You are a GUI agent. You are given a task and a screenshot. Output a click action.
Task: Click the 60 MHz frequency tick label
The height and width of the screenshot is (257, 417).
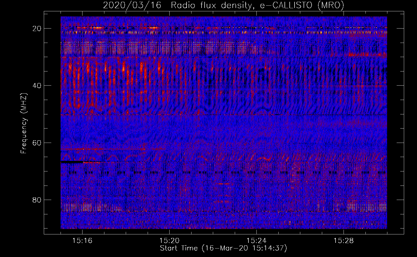click(37, 143)
